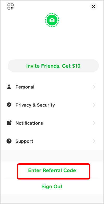
Task: Open the QR code scanner icon
Action: coord(10,7)
